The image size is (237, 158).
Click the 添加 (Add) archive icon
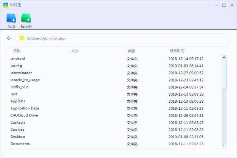click(x=11, y=18)
